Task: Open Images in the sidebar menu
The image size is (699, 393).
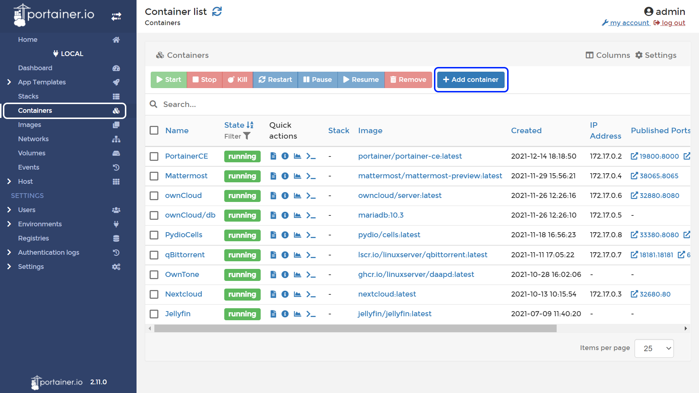Action: coord(29,125)
